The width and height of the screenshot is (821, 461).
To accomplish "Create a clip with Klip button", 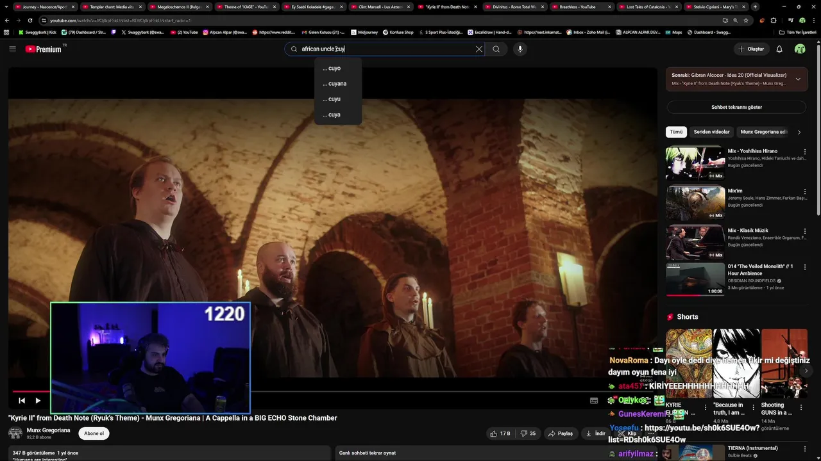I will pyautogui.click(x=628, y=433).
